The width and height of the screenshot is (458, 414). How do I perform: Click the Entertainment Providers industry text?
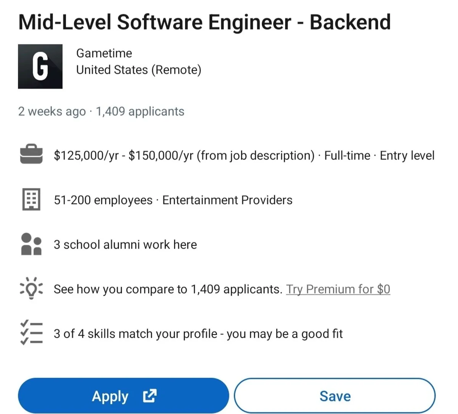pos(227,200)
